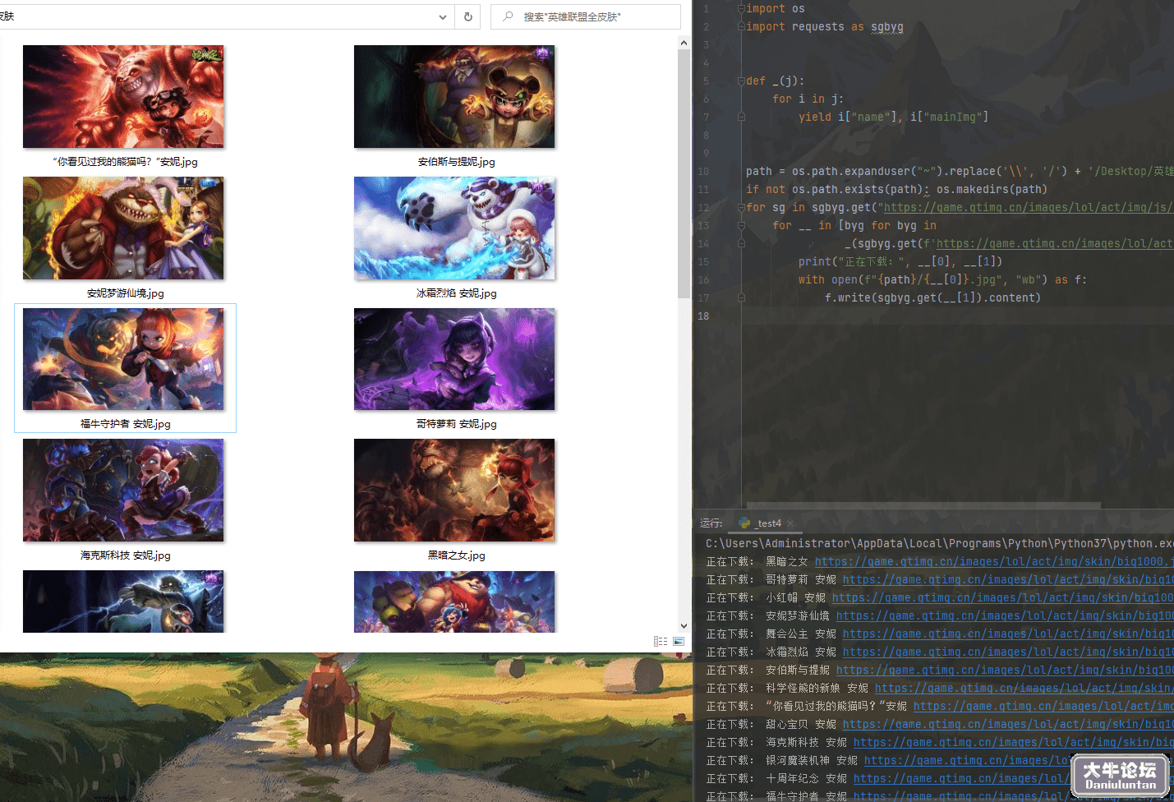Click the Python icon on the _test4 run tab
The height and width of the screenshot is (802, 1174).
[x=744, y=523]
